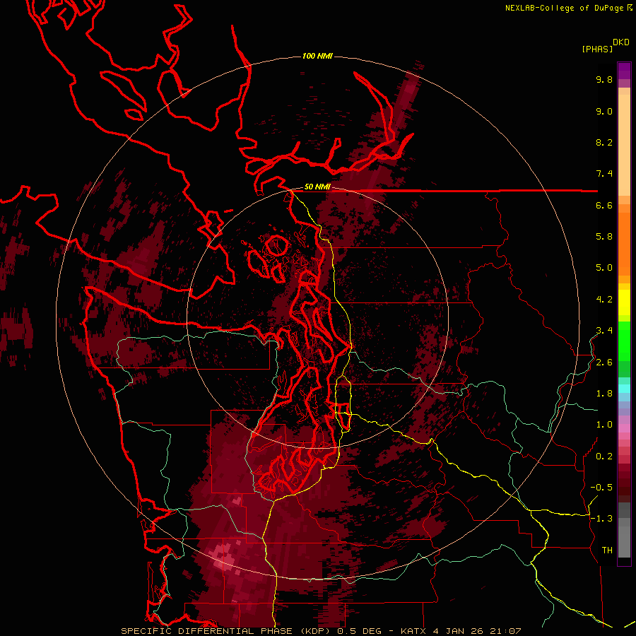Click the 2.6 scale value

pos(604,363)
